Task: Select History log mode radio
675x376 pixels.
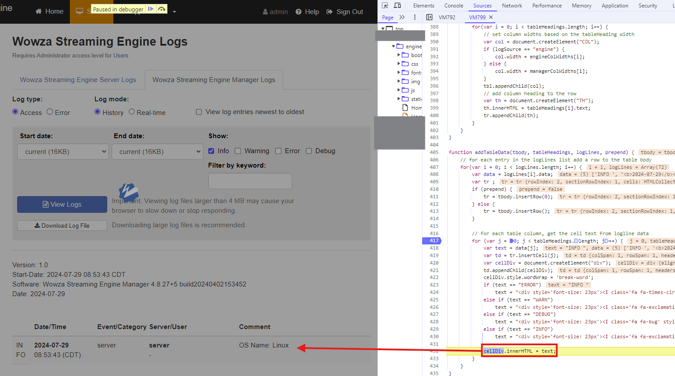Action: tap(98, 112)
